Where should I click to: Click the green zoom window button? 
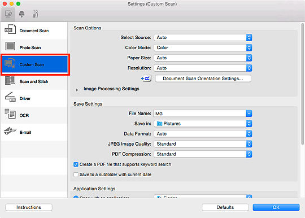click(18, 4)
